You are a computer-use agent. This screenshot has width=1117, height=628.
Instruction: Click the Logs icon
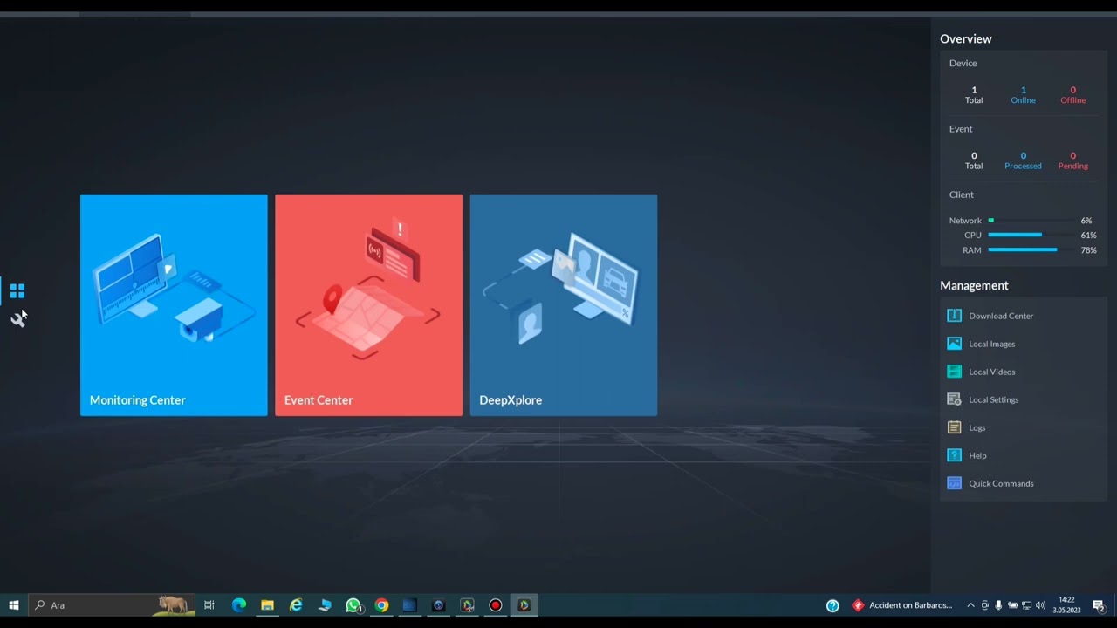pos(954,427)
